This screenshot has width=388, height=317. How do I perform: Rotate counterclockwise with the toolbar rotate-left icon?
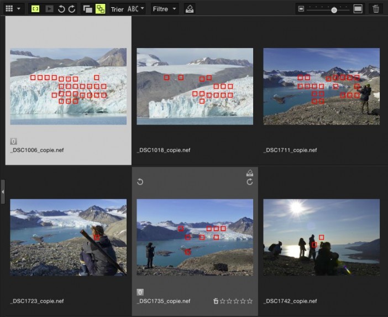pyautogui.click(x=61, y=9)
